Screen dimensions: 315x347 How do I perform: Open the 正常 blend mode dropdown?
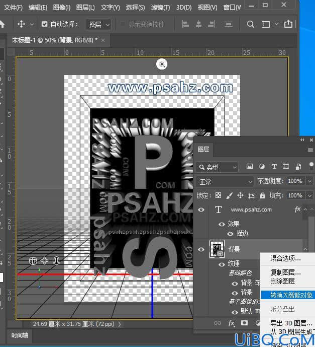pos(225,182)
